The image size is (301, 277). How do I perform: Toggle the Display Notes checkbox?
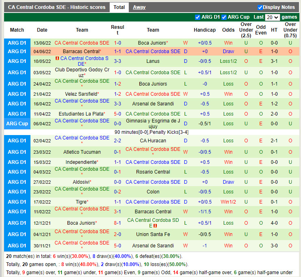click(x=260, y=7)
